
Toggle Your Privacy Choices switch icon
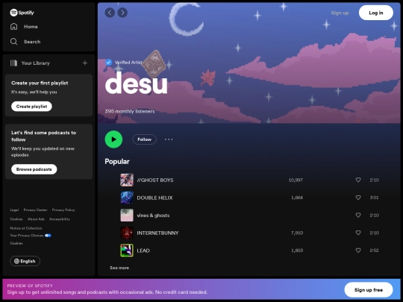[x=48, y=235]
